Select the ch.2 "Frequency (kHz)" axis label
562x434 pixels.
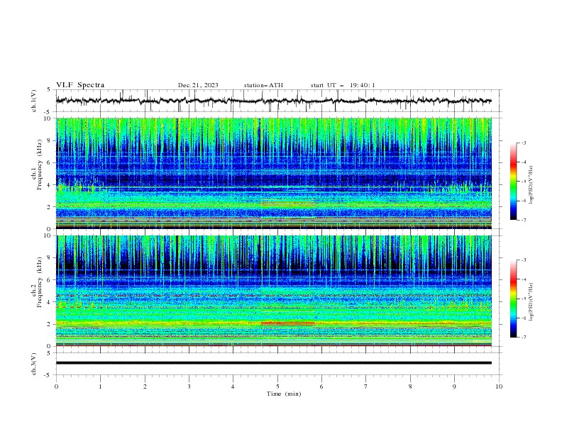click(40, 282)
